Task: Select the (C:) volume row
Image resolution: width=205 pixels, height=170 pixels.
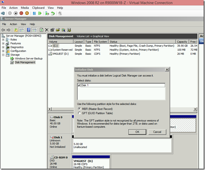Action: pyautogui.click(x=123, y=46)
